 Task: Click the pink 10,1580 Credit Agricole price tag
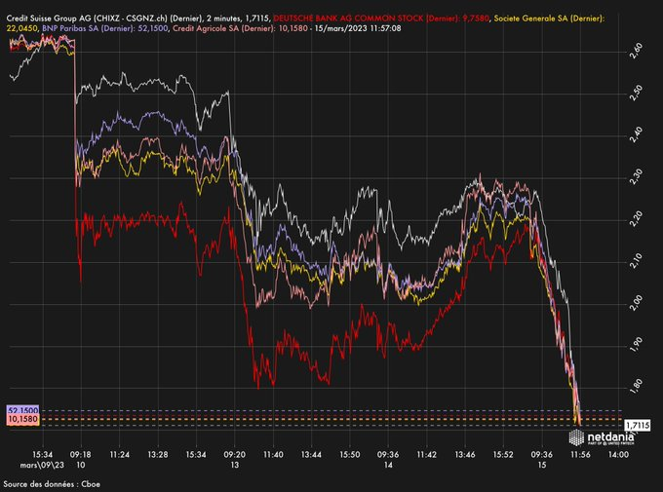(21, 420)
